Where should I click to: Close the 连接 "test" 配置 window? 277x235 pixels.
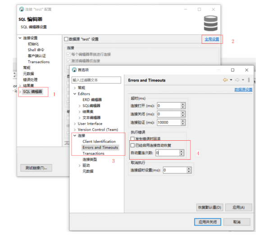click(213, 9)
